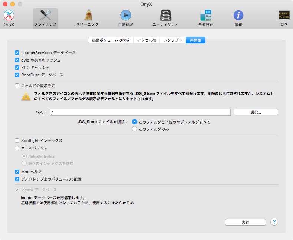Click the help question mark button
The width and height of the screenshot is (293, 240).
pos(274,222)
